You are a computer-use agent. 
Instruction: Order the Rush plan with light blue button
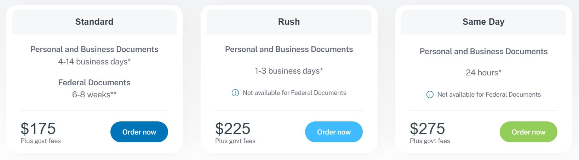coord(334,132)
